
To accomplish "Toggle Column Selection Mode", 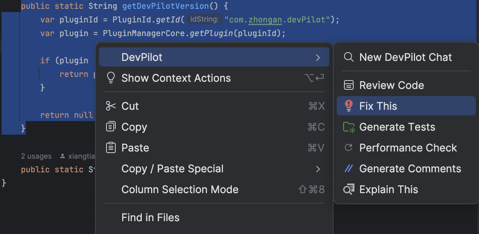I will pos(180,190).
